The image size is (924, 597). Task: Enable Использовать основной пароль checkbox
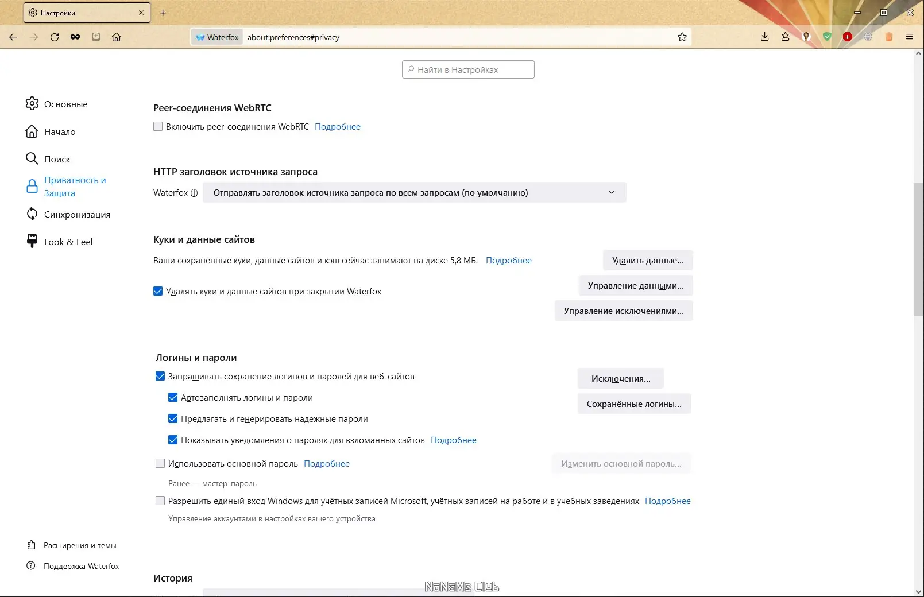pyautogui.click(x=160, y=463)
